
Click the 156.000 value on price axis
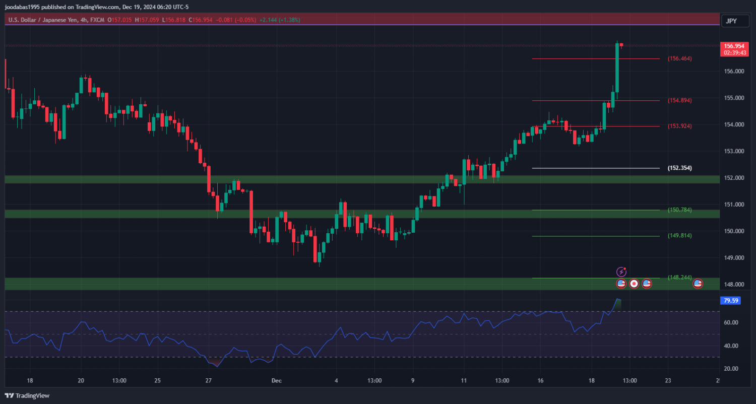734,72
